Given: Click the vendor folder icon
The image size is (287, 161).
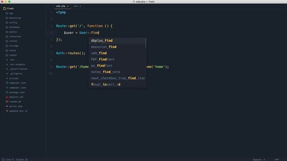Looking at the screenshot, I should tap(7, 55).
